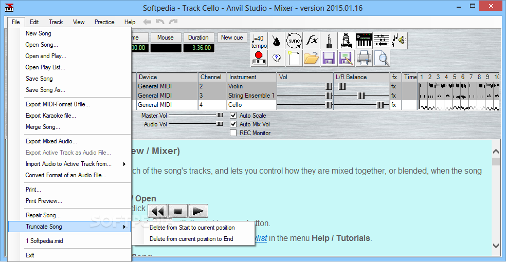Click the printer toolbar icon
The width and height of the screenshot is (506, 262).
(x=364, y=58)
